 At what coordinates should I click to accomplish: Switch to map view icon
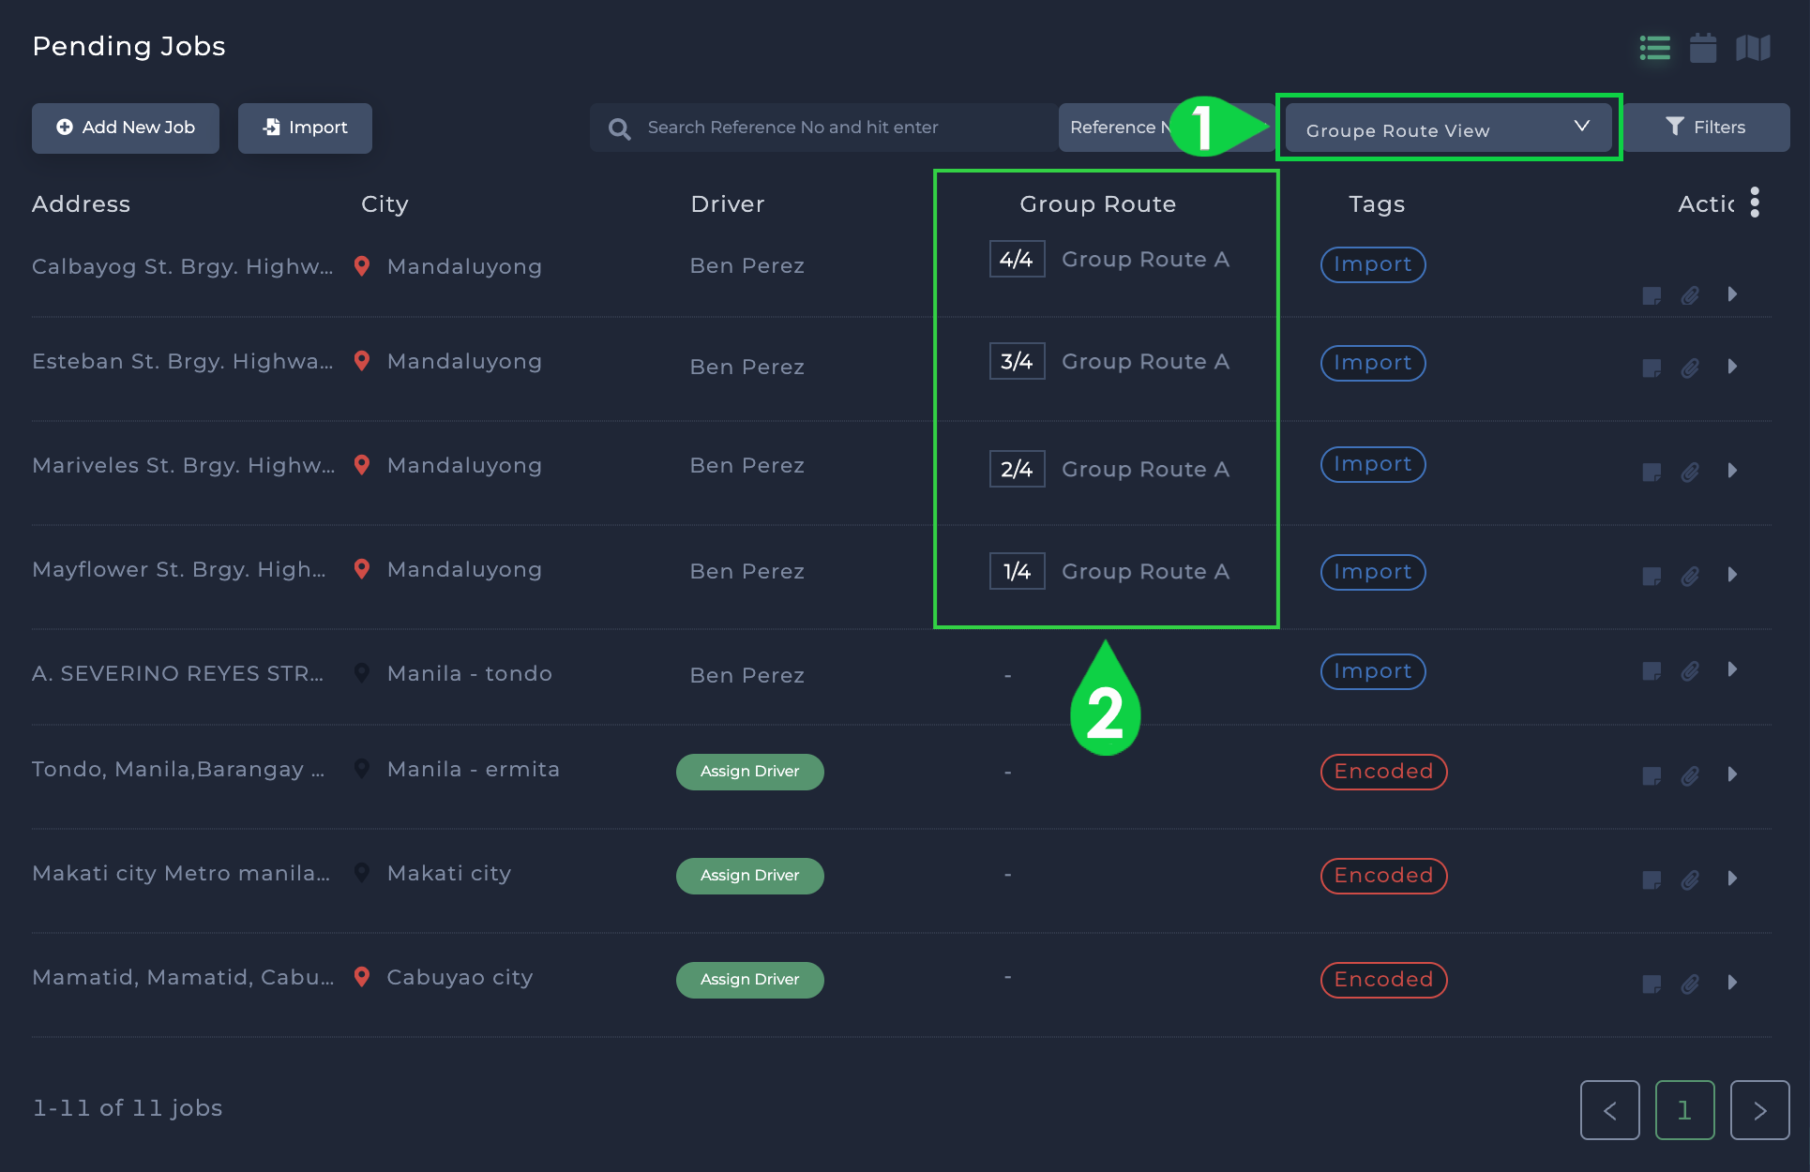pyautogui.click(x=1753, y=48)
